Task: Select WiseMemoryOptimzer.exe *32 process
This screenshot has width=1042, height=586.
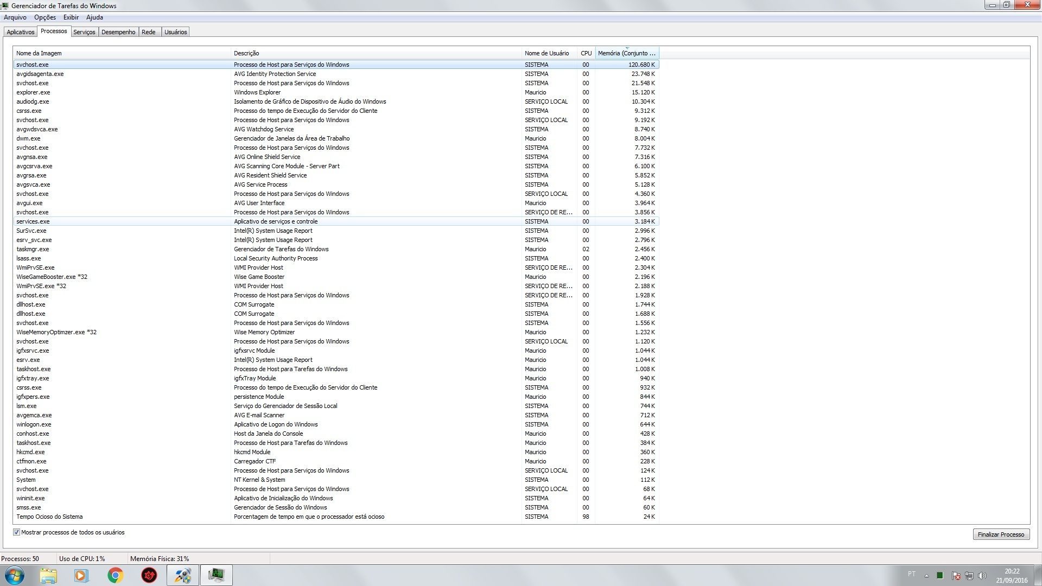Action: (x=336, y=332)
